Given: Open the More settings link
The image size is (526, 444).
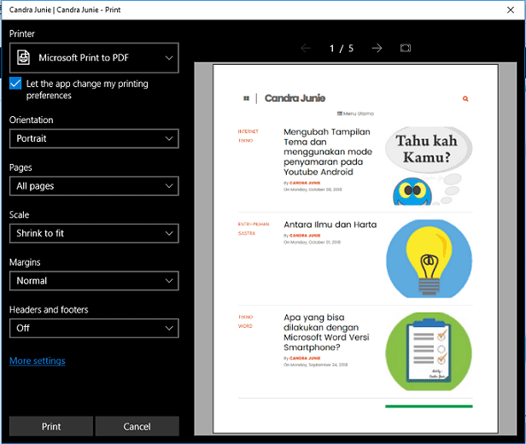Looking at the screenshot, I should pos(38,361).
